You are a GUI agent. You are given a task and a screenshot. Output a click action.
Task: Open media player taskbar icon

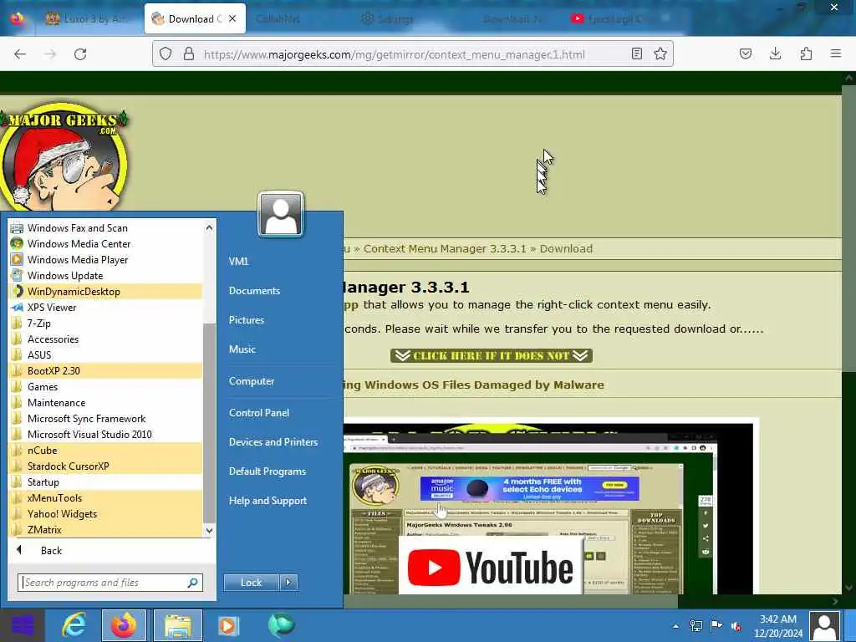tap(228, 625)
